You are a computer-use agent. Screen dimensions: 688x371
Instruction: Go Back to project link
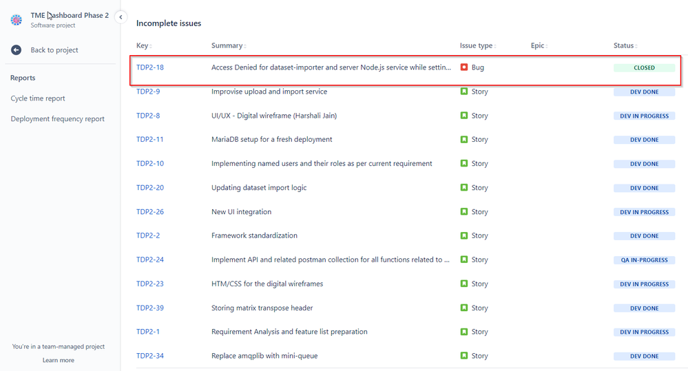54,50
